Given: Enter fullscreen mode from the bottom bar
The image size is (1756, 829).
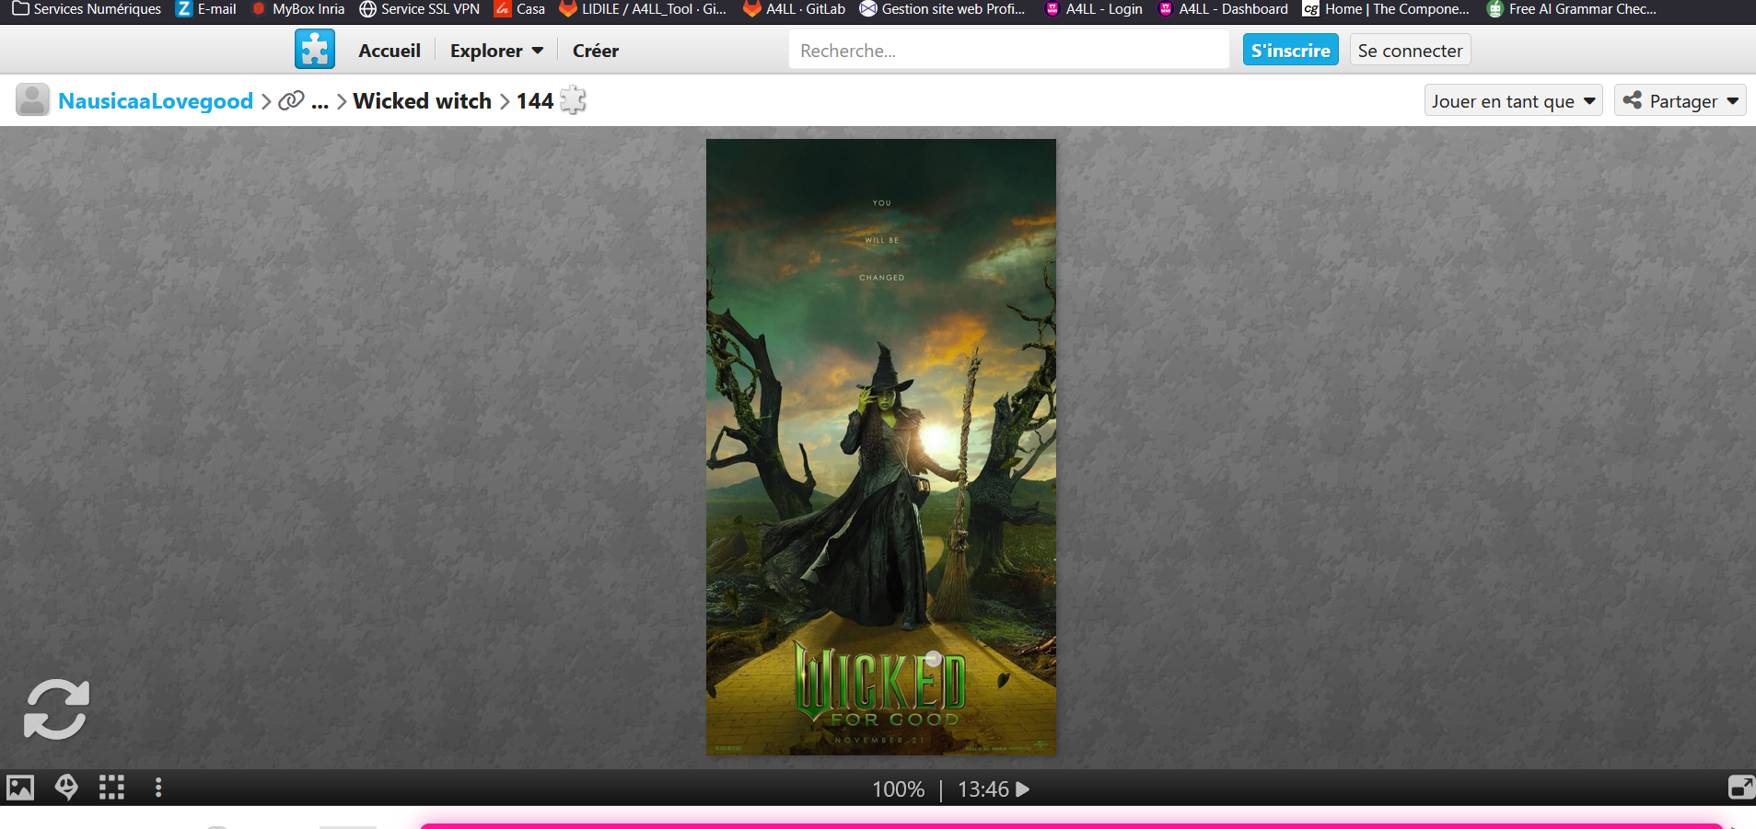Looking at the screenshot, I should (1740, 788).
